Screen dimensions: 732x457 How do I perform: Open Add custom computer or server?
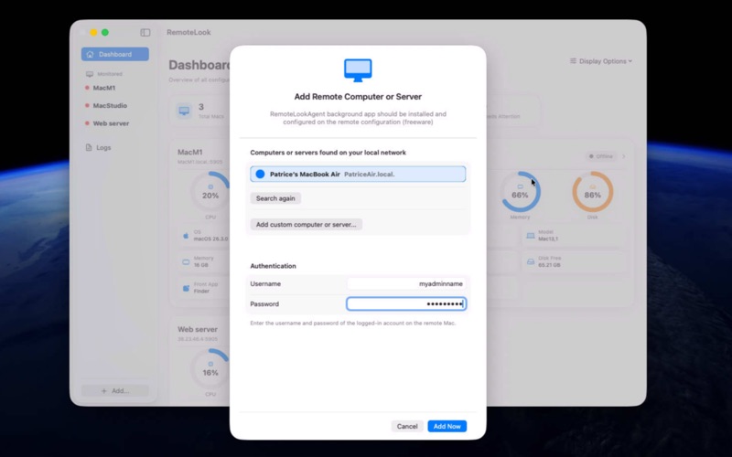coord(306,224)
